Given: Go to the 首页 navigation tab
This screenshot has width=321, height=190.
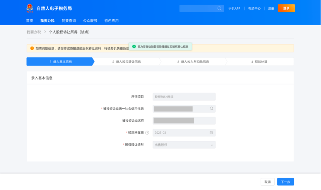Looking at the screenshot, I should 30,21.
